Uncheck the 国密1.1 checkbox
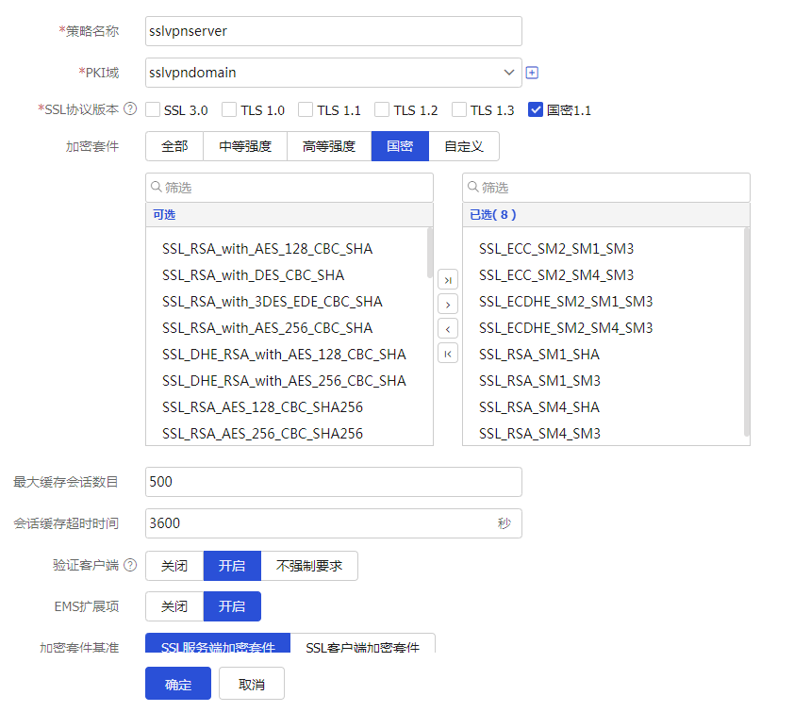The image size is (794, 712). tap(536, 110)
